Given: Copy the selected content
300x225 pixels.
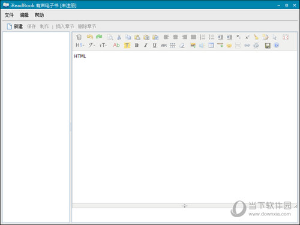Looking at the screenshot, I should (128, 37).
